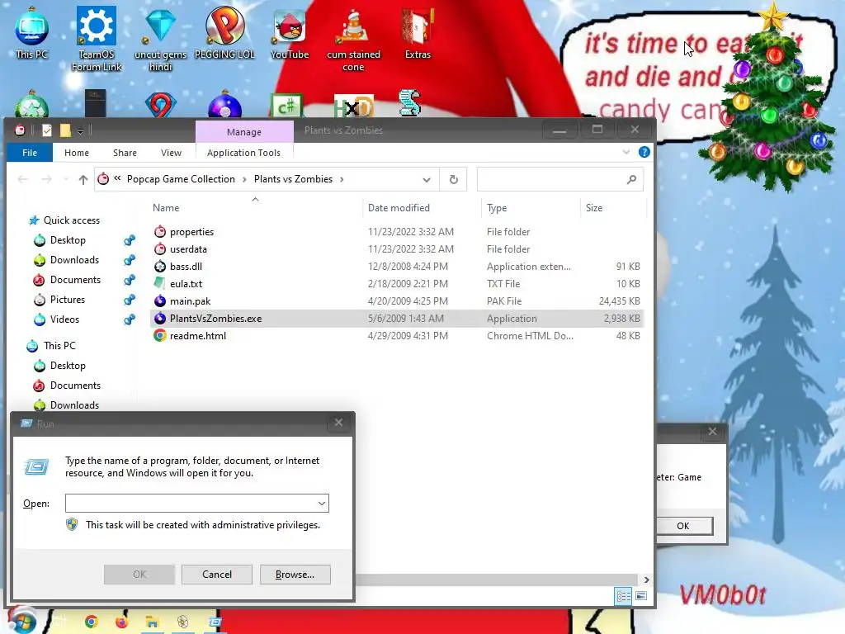Image resolution: width=845 pixels, height=634 pixels.
Task: Open the File menu tab
Action: [30, 153]
